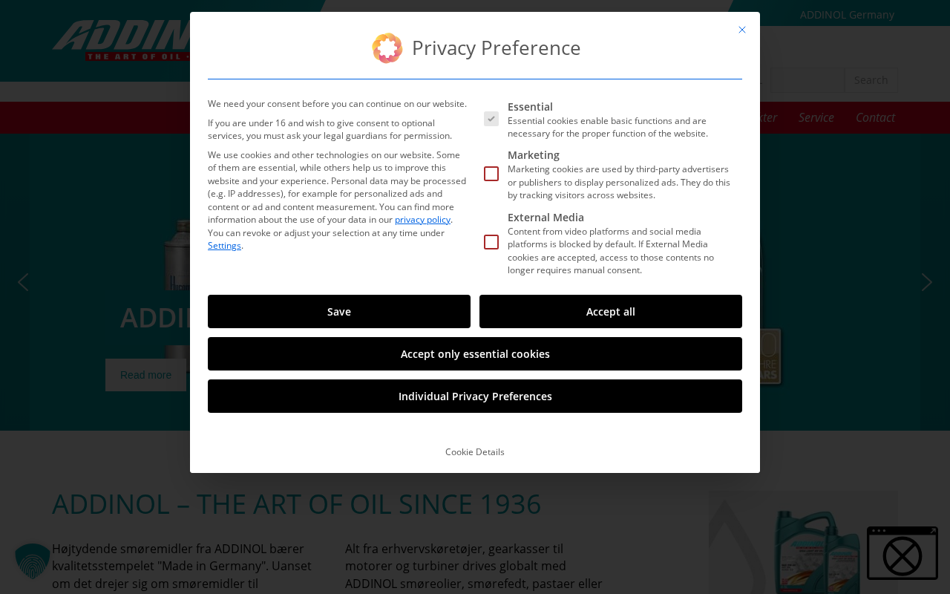
Task: Enable the Marketing cookies checkbox
Action: 491,174
